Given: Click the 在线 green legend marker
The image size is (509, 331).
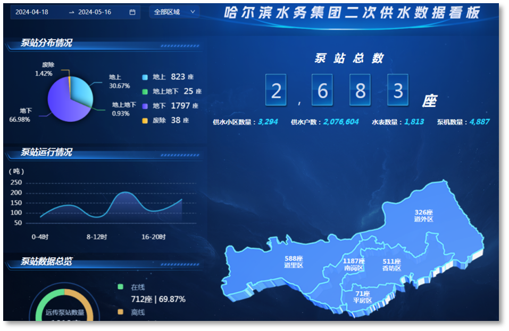Looking at the screenshot, I should (x=120, y=286).
